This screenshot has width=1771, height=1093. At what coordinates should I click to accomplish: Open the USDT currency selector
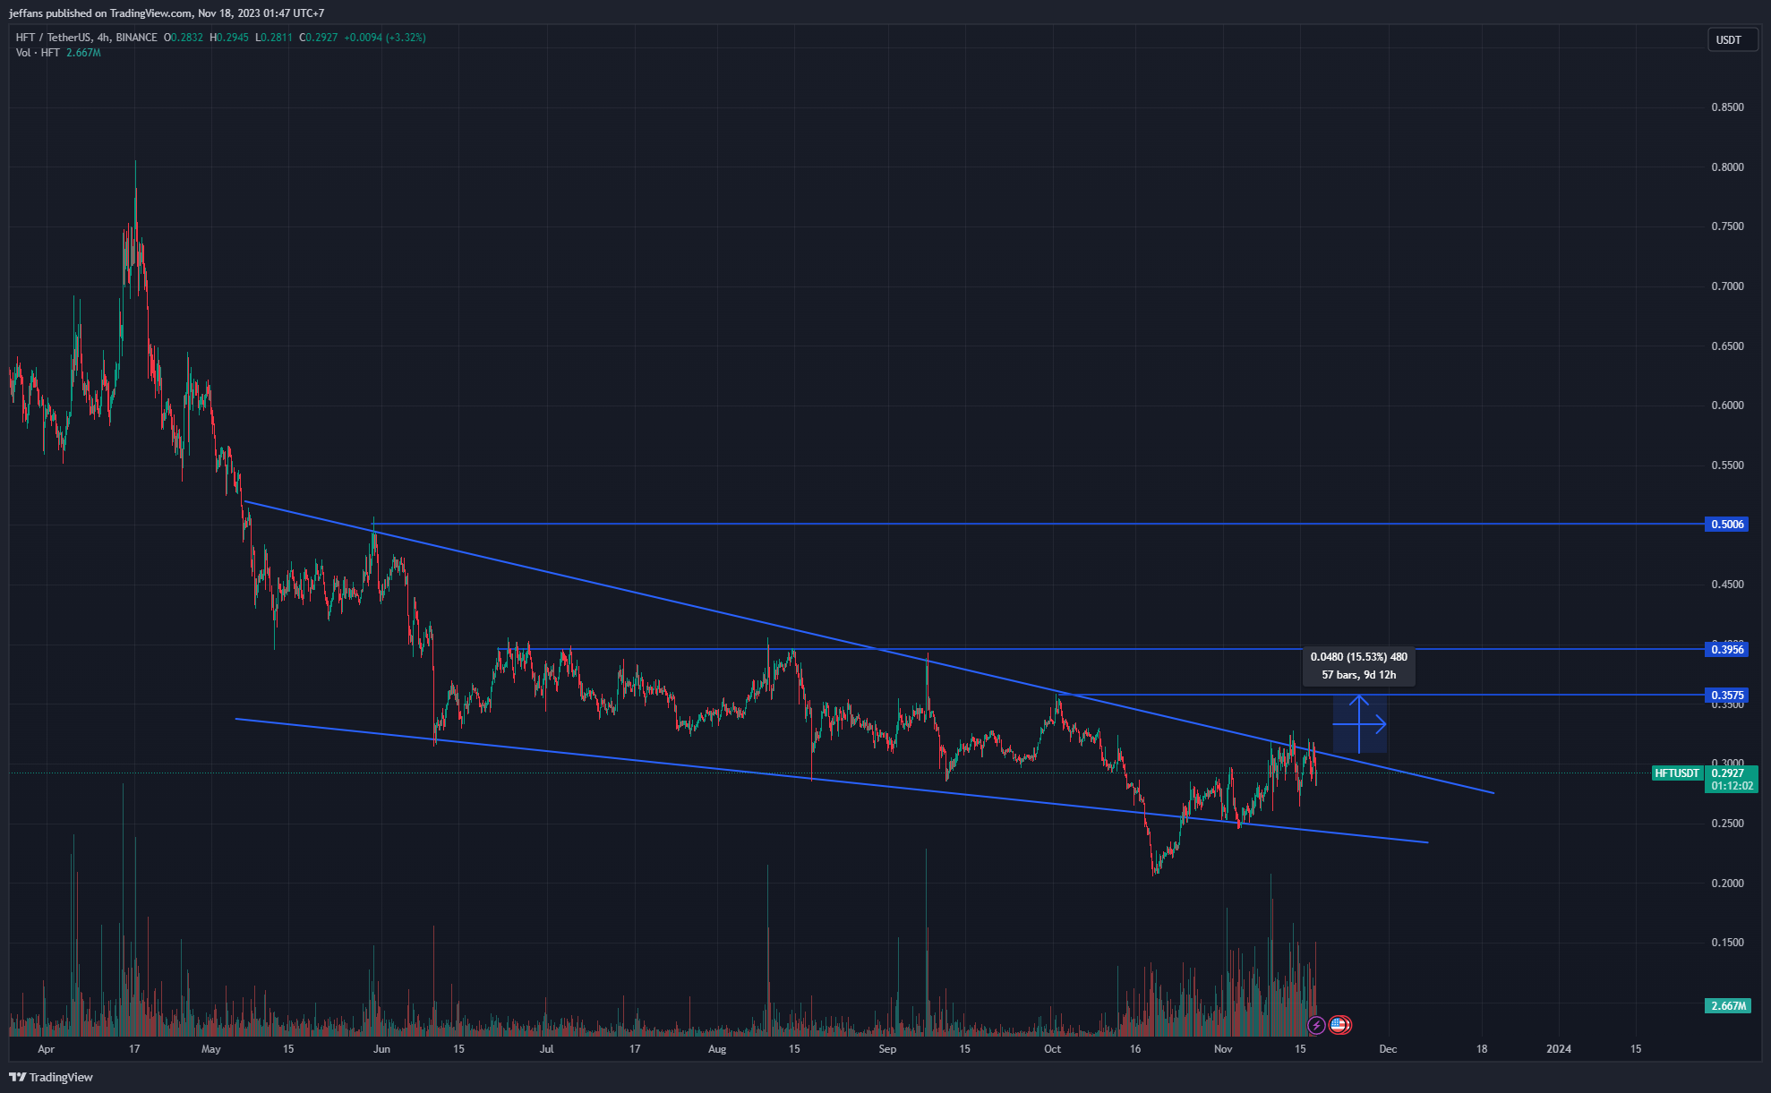[1732, 39]
